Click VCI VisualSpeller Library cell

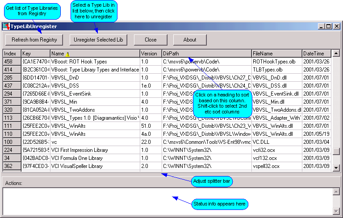click(x=95, y=166)
